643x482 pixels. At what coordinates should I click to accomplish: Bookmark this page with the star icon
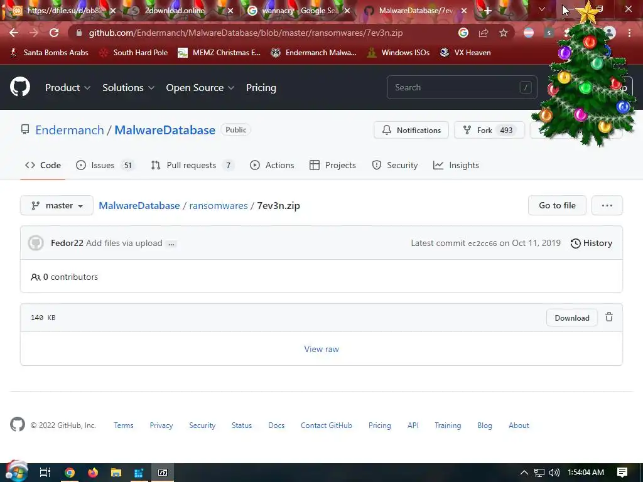504,33
